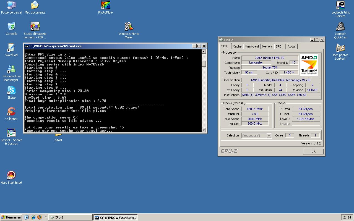Click OK button in CPU-Z
Viewport: 354px width, 221px height.
(x=313, y=151)
